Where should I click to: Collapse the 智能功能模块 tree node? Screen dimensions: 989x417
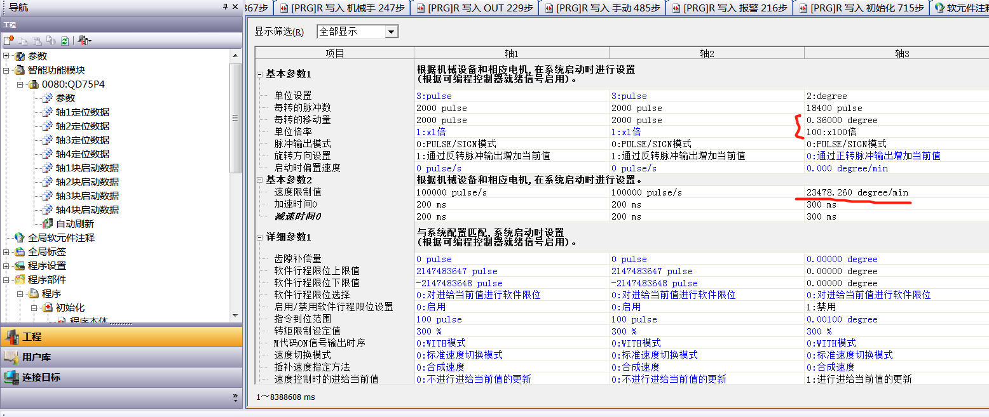pos(6,70)
